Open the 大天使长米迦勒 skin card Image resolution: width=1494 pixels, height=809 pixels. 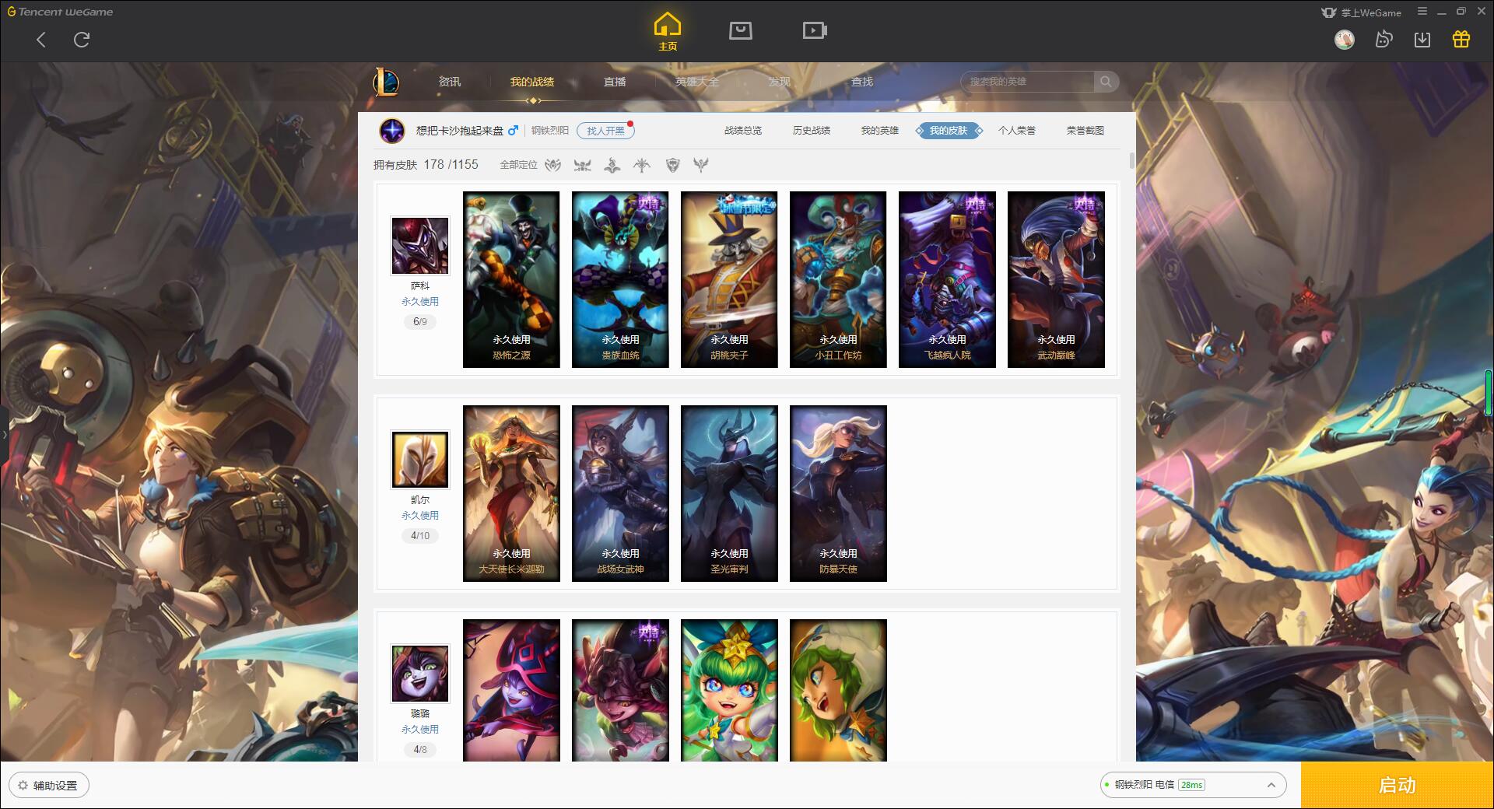coord(511,494)
